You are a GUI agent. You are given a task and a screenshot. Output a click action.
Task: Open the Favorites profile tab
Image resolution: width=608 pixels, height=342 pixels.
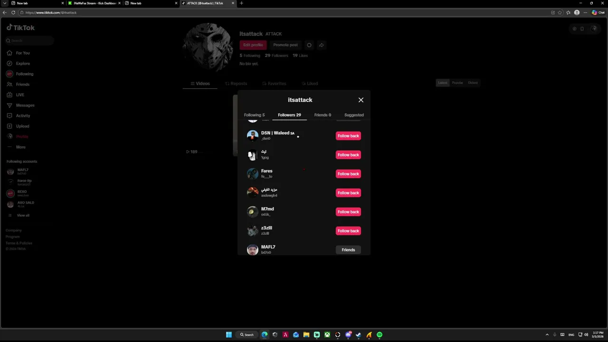274,84
